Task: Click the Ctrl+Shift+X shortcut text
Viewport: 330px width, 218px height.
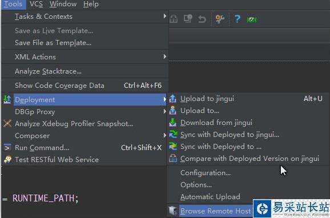Action: click(x=141, y=148)
